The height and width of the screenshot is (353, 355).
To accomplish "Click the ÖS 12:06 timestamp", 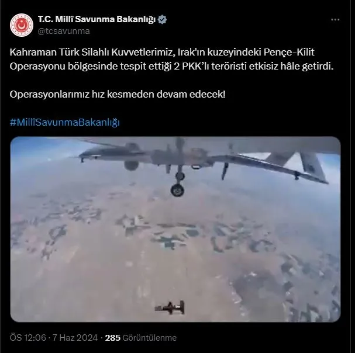I will coord(28,338).
